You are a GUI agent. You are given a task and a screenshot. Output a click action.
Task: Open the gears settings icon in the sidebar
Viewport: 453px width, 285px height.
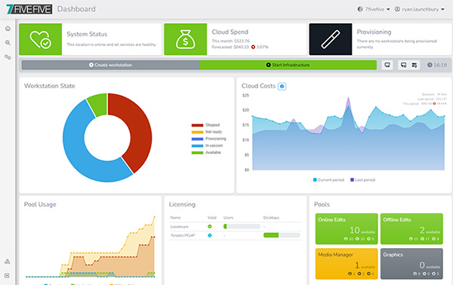tap(8, 57)
